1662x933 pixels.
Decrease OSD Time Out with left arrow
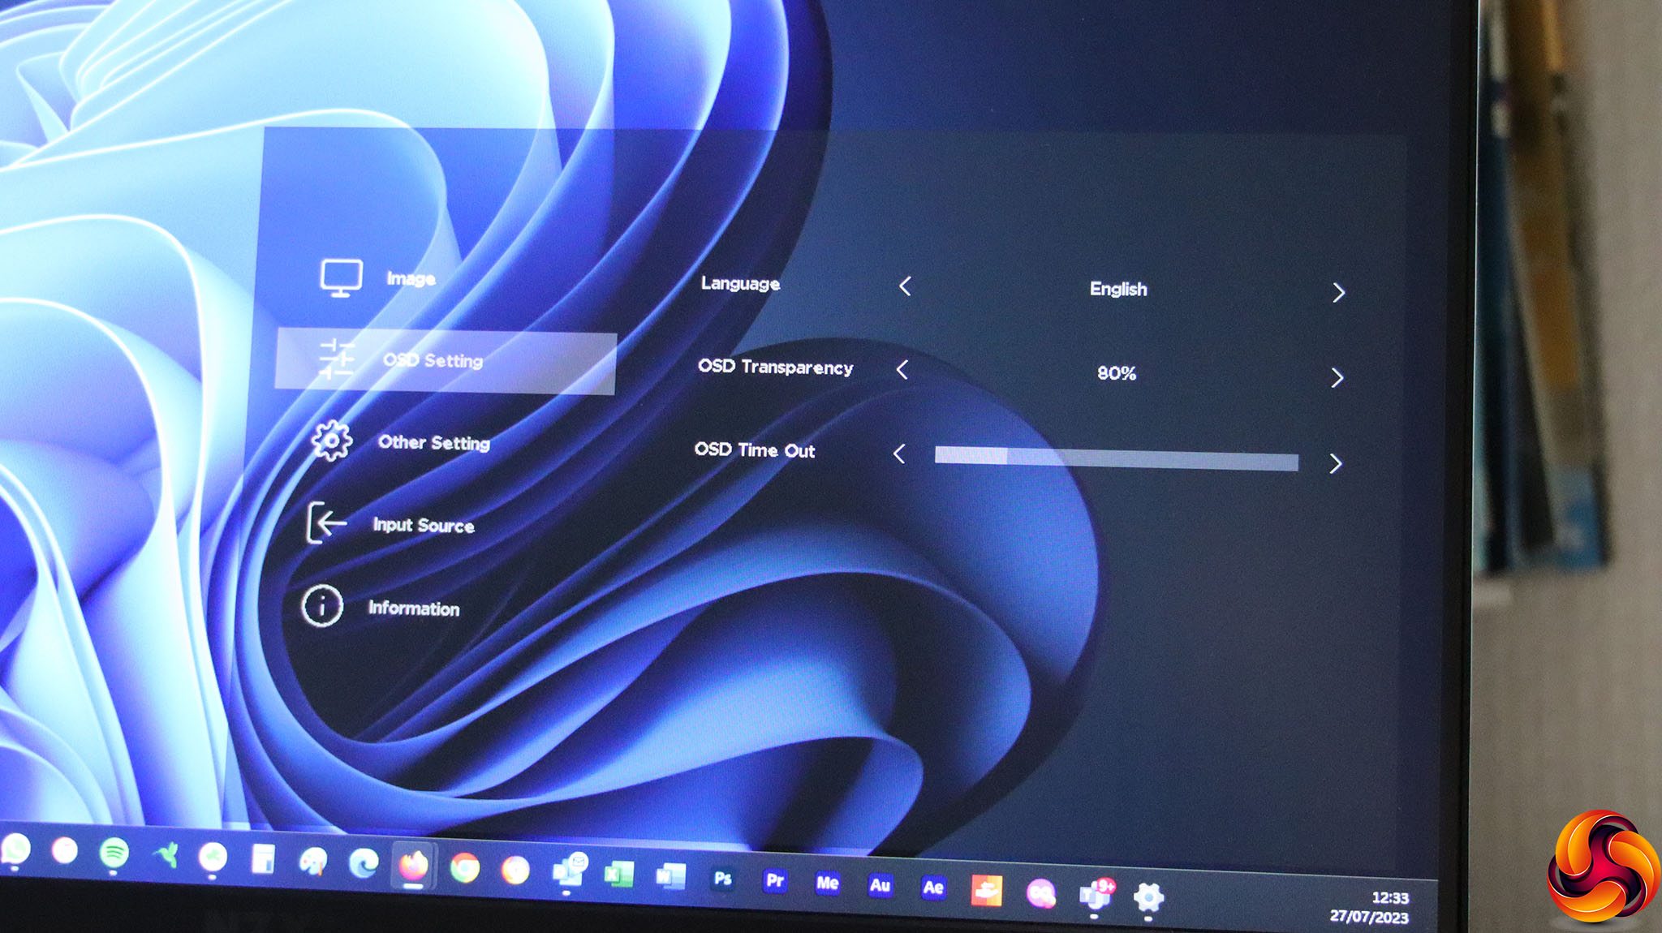(898, 454)
